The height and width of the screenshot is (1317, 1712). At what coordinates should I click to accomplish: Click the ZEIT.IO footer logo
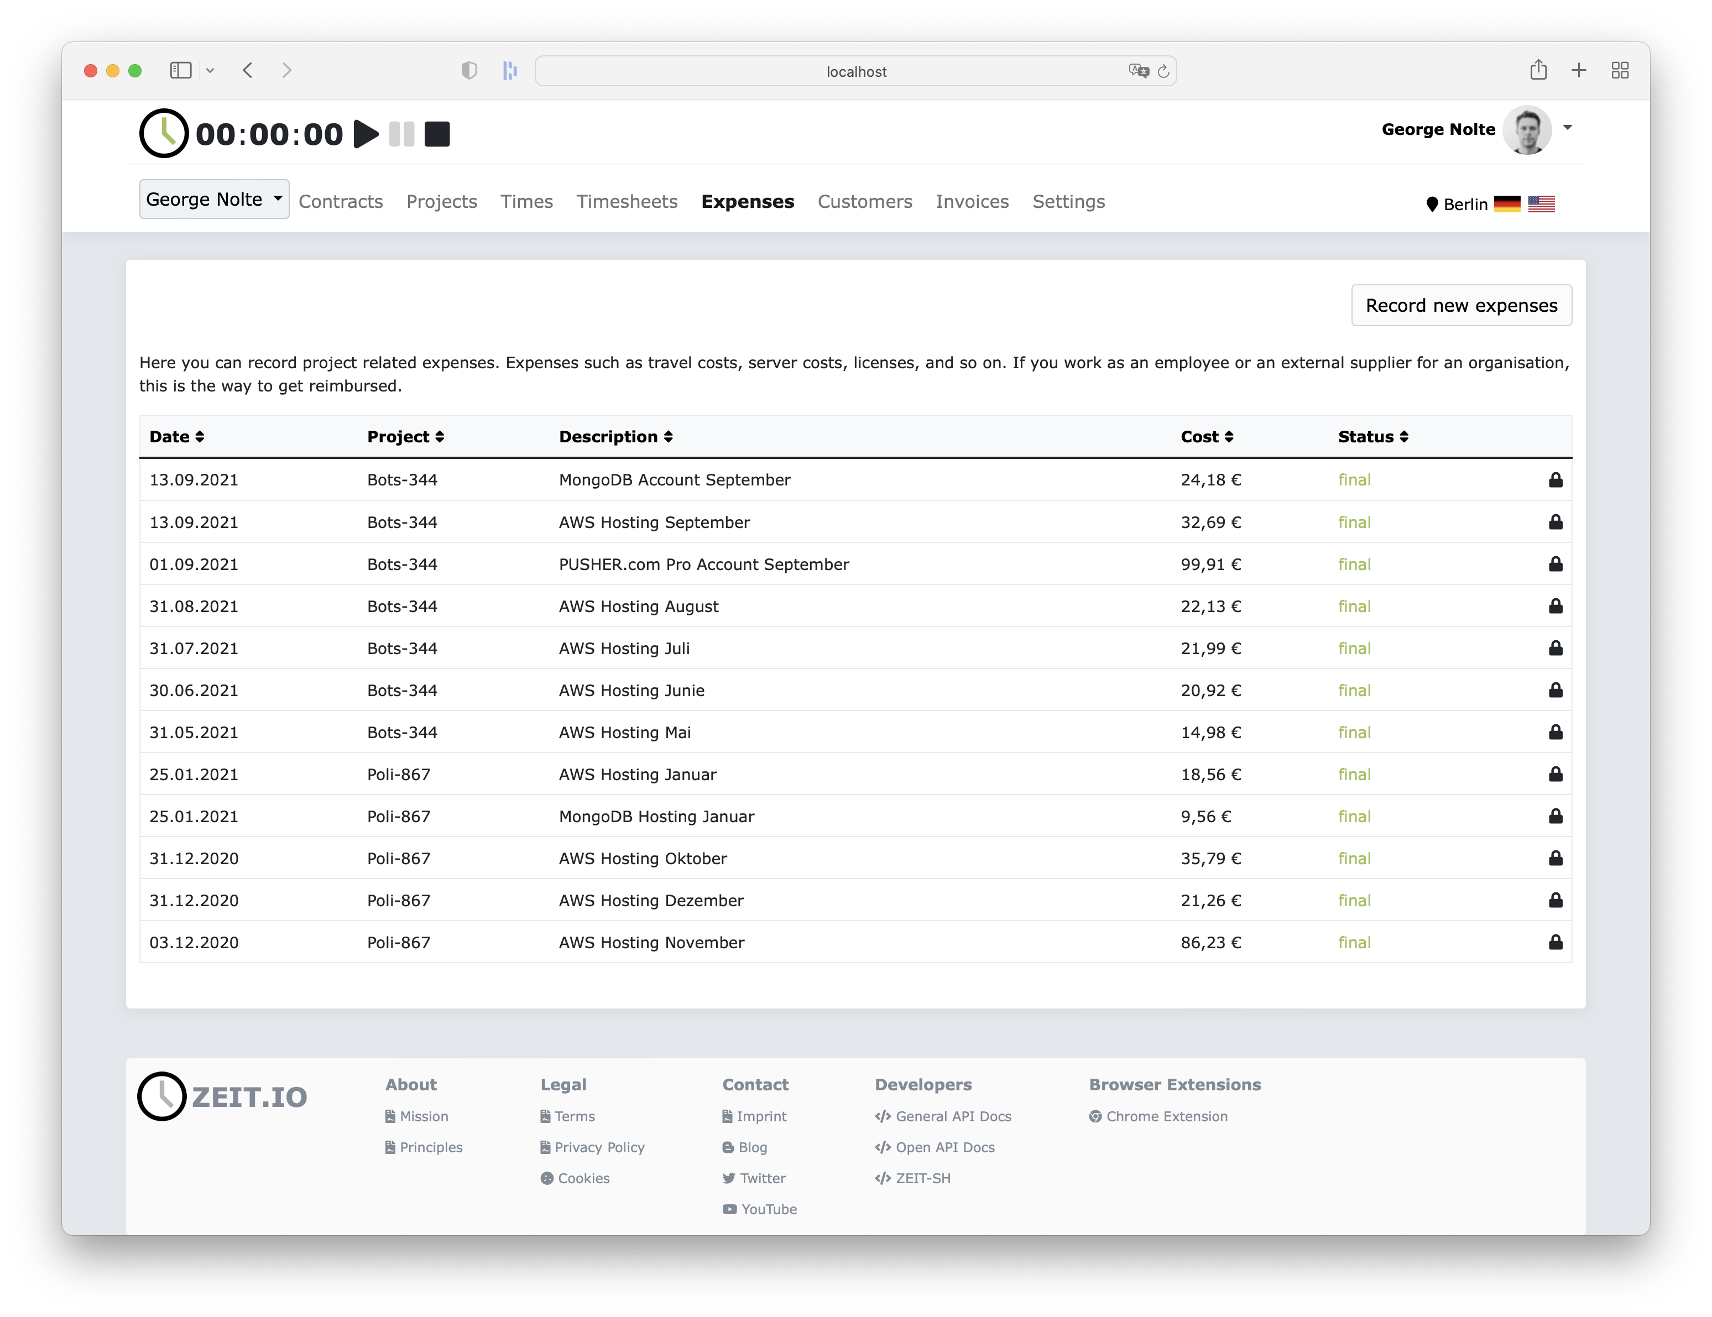[223, 1096]
